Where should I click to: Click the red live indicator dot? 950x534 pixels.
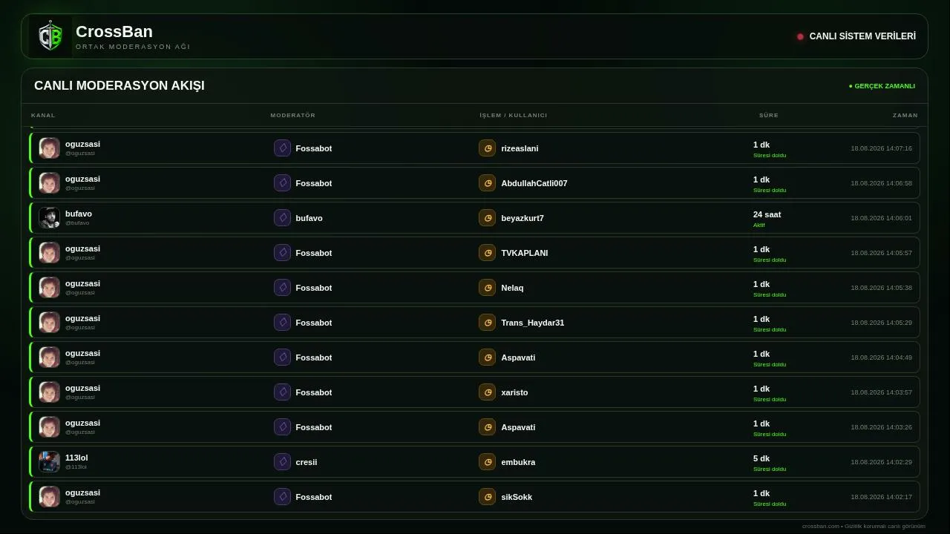coord(800,36)
